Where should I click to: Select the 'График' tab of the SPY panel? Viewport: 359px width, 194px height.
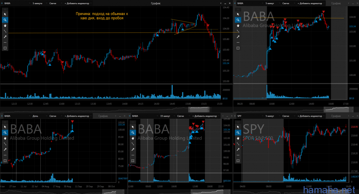click(336, 116)
